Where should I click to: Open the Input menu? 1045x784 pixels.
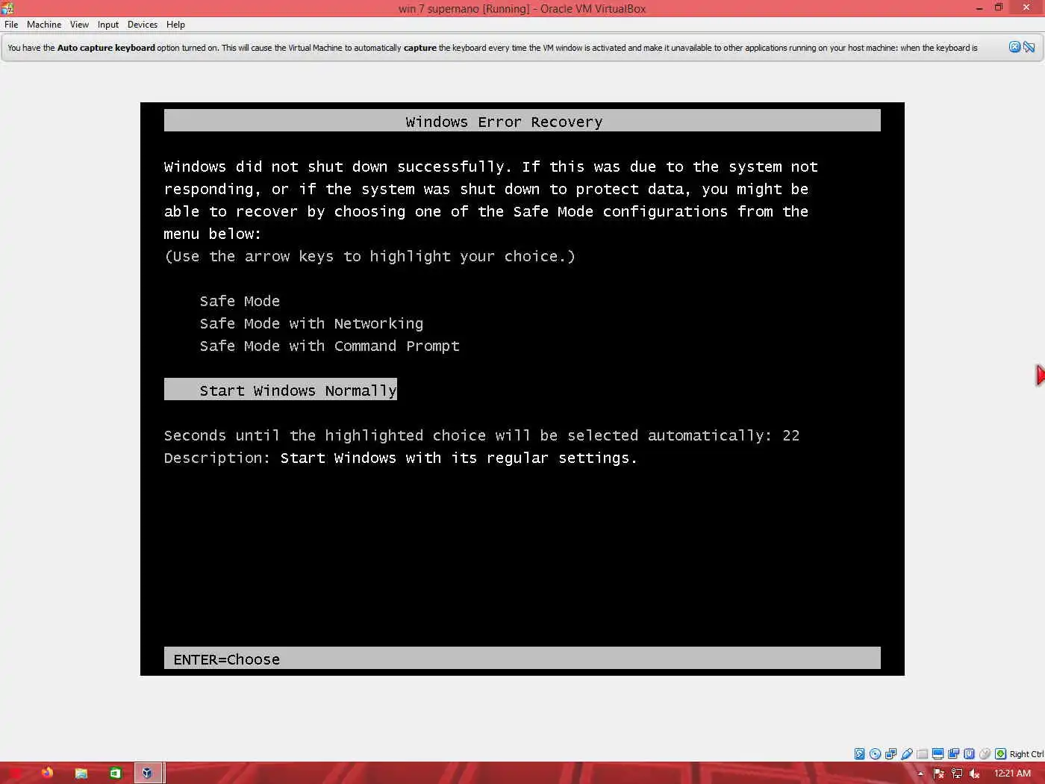[108, 25]
